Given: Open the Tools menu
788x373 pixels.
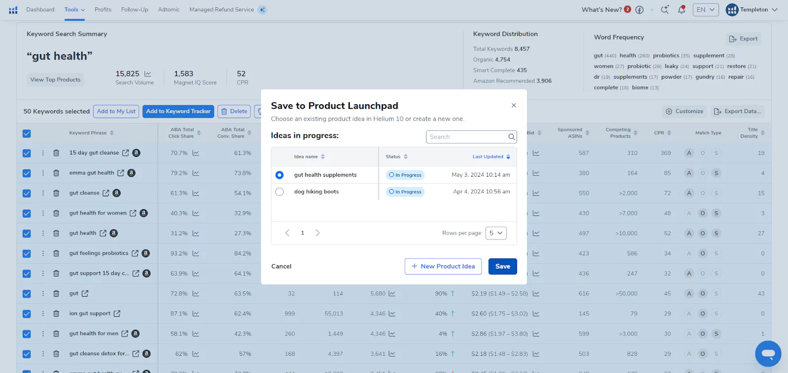Looking at the screenshot, I should coord(74,10).
